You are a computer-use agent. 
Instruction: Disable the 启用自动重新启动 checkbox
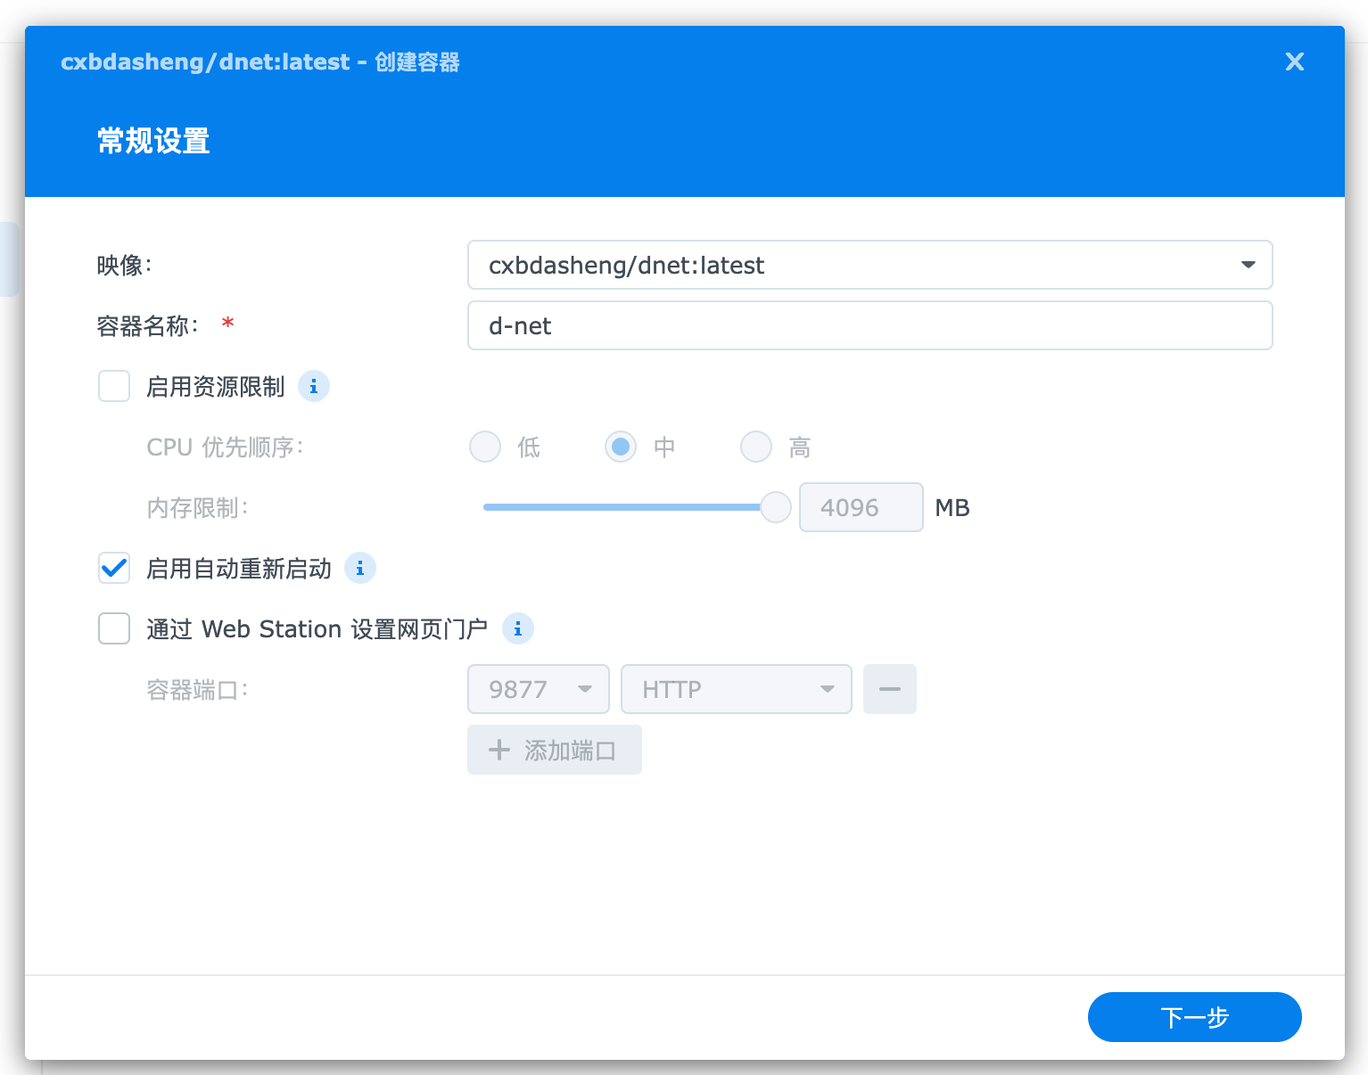click(x=114, y=568)
